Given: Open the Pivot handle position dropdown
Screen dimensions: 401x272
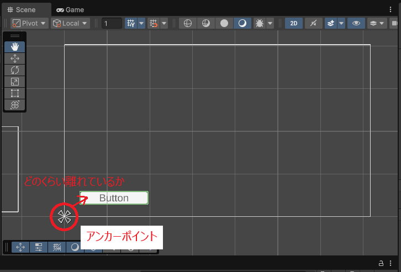Looking at the screenshot, I should click(x=29, y=23).
